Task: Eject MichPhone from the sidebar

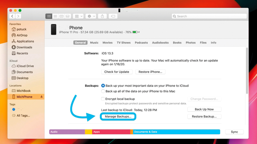Action: [x=41, y=97]
